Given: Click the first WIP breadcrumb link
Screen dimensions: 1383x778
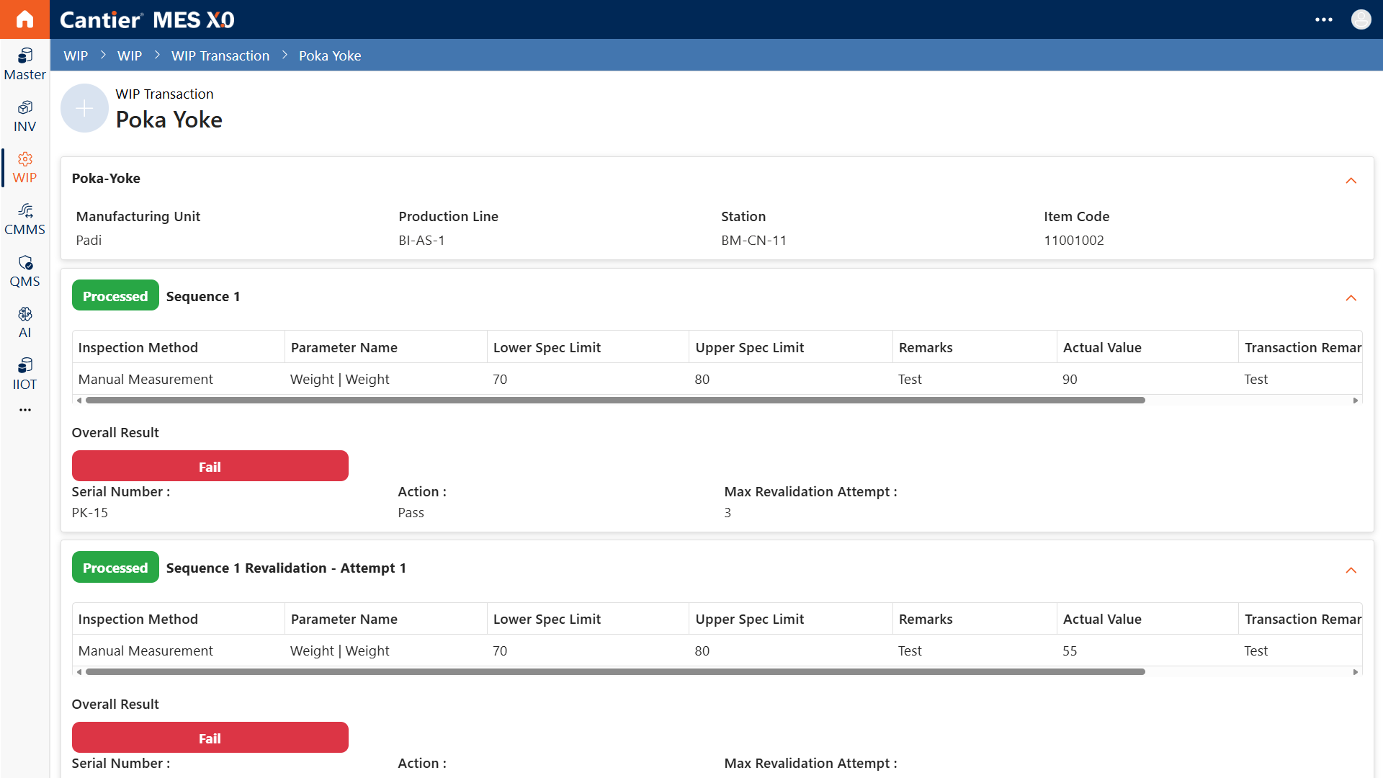Looking at the screenshot, I should pyautogui.click(x=76, y=55).
